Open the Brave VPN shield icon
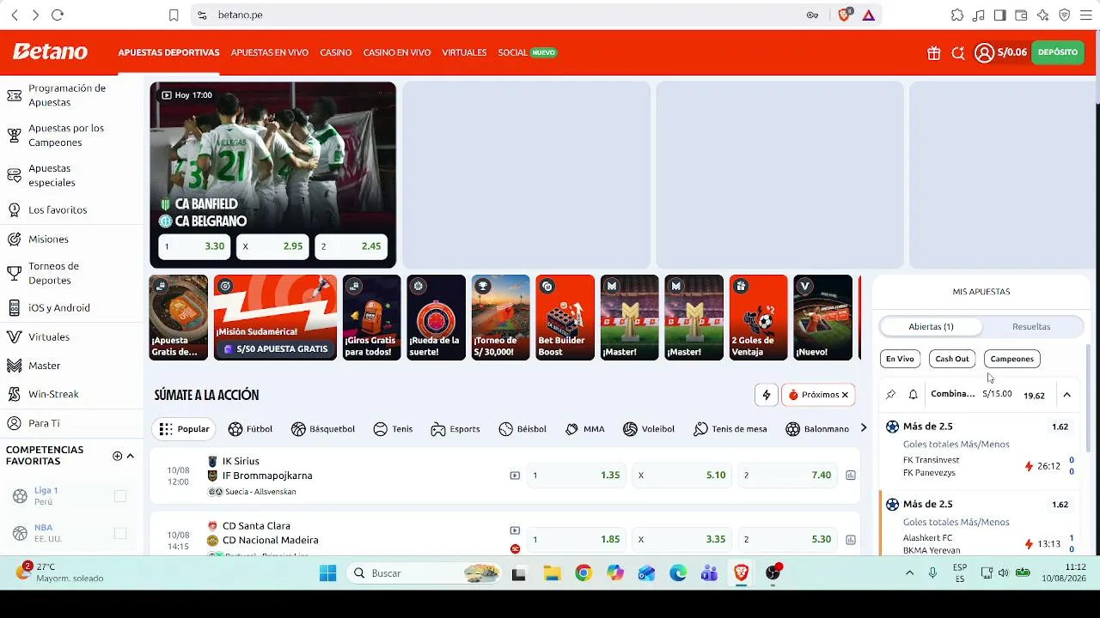Image resolution: width=1100 pixels, height=618 pixels. 1064,15
